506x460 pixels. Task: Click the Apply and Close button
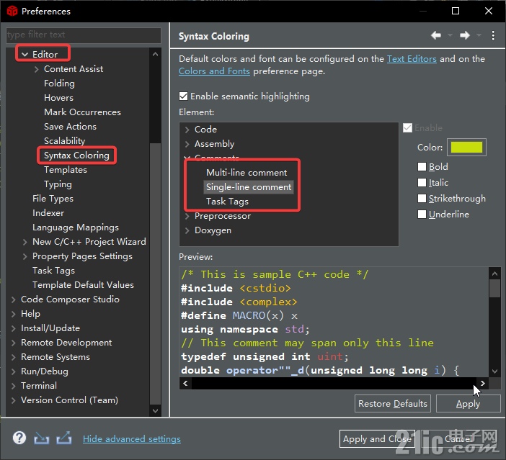click(x=377, y=438)
